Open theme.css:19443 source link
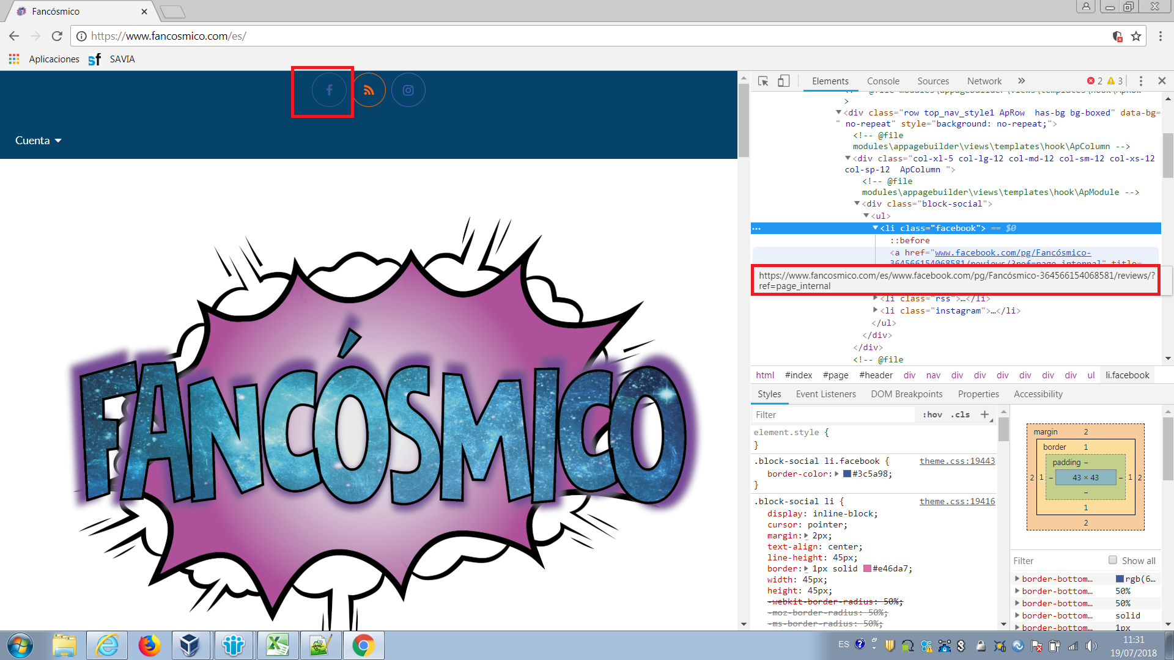The width and height of the screenshot is (1174, 660). click(957, 461)
